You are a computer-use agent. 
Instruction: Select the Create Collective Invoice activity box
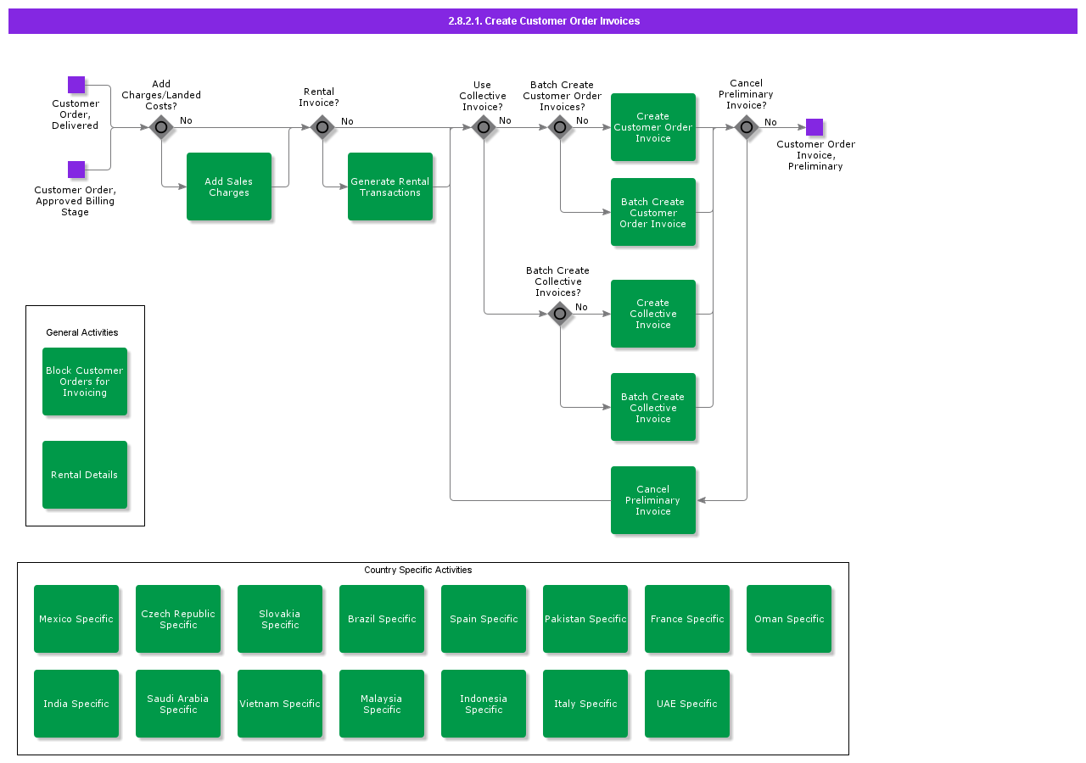(653, 314)
